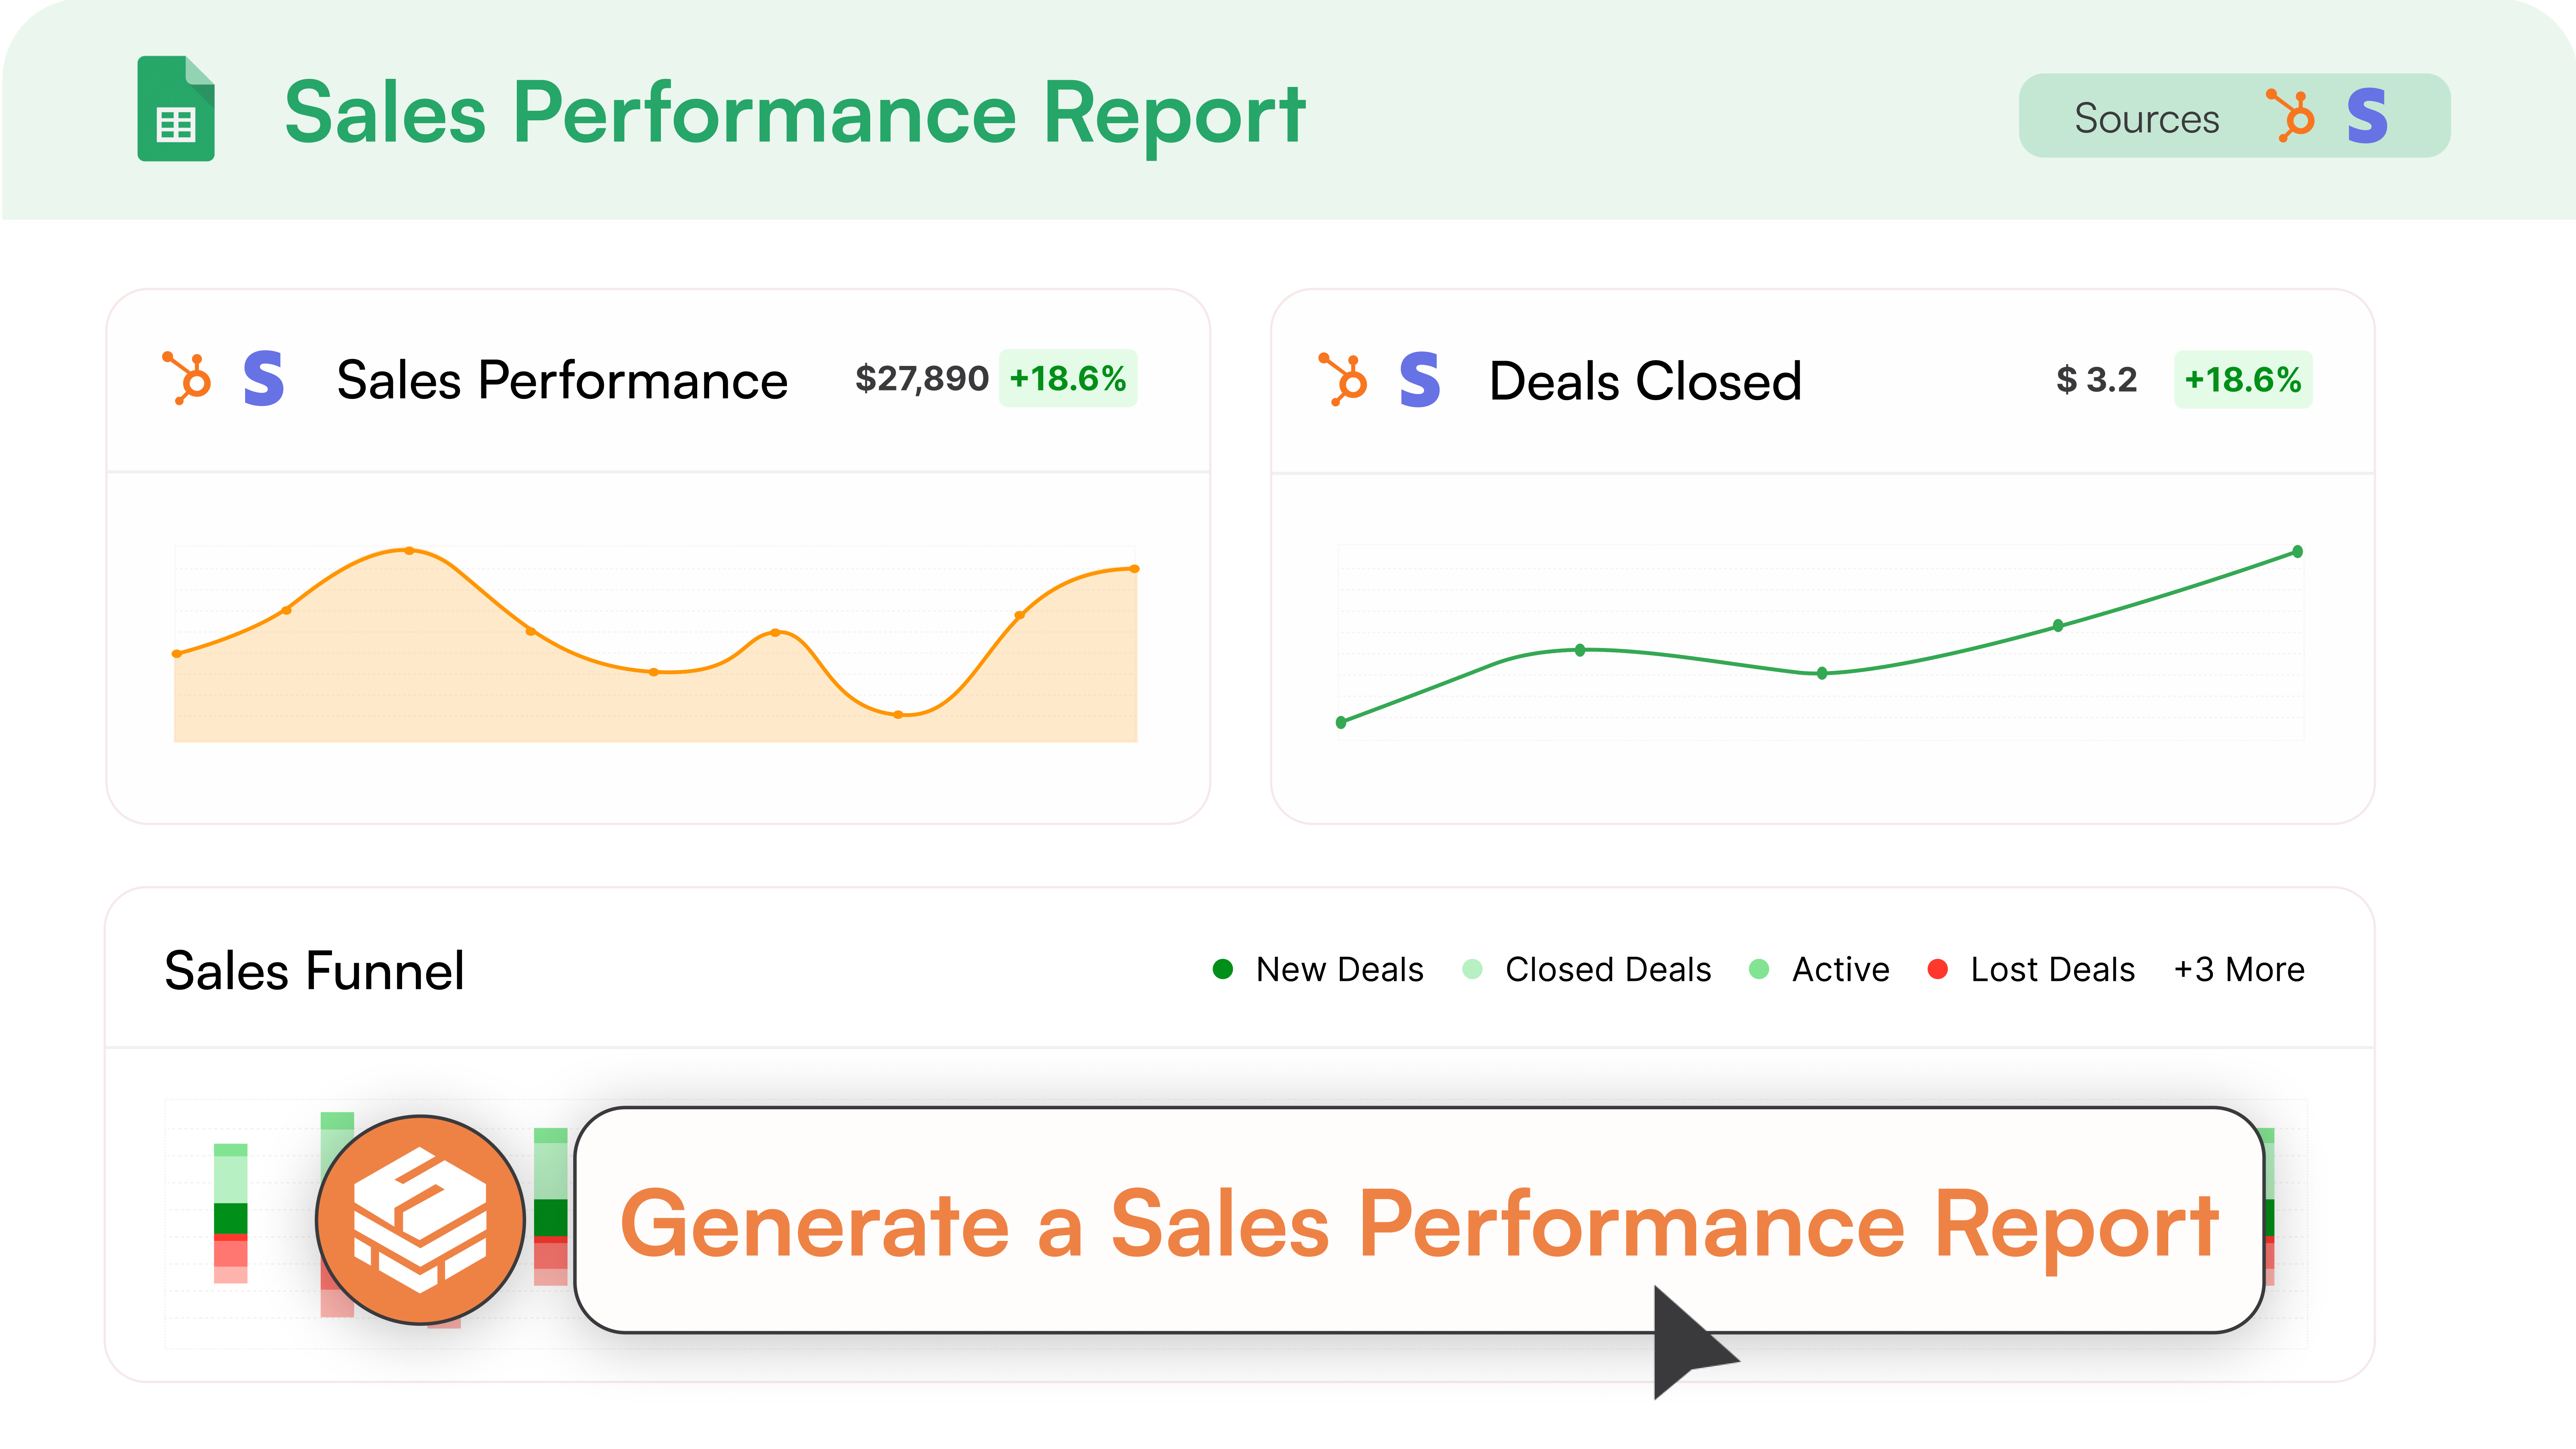Expand the +3 More legend items

pos(2239,969)
